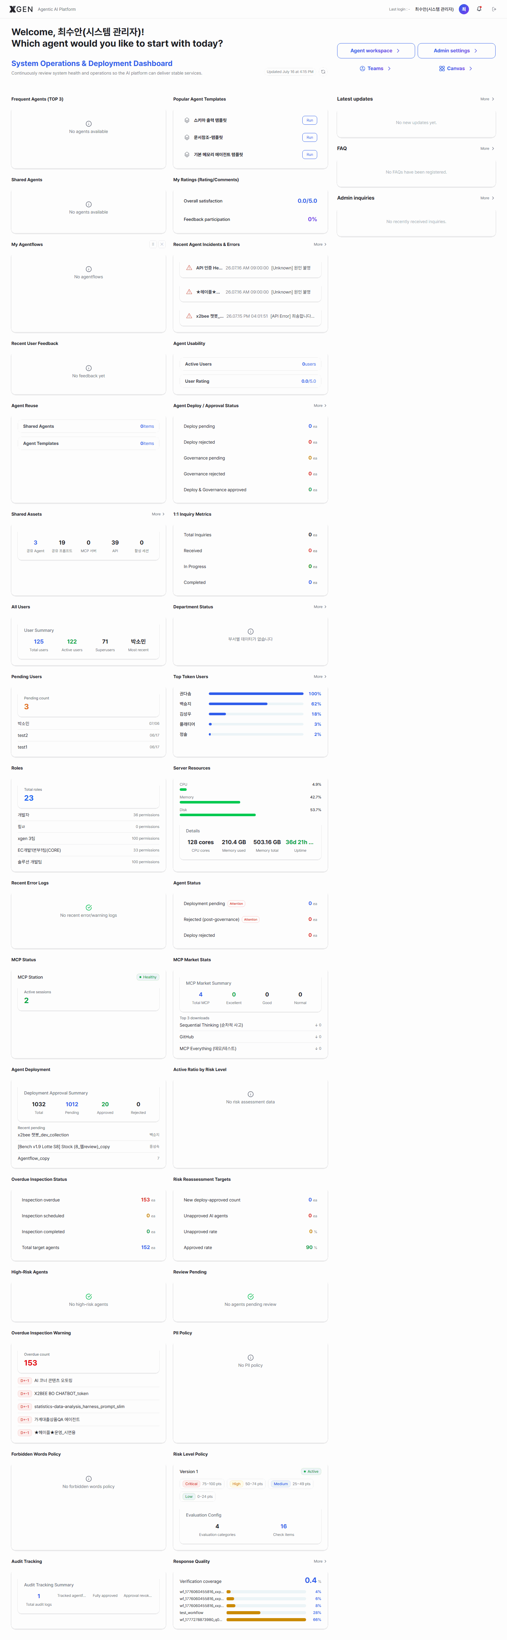Screen dimensions: 507x1640
Task: Expand More in Latest updates
Action: (487, 99)
